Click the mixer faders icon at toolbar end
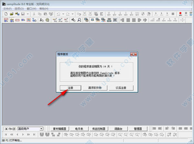This screenshot has width=194, height=144. pos(191,14)
